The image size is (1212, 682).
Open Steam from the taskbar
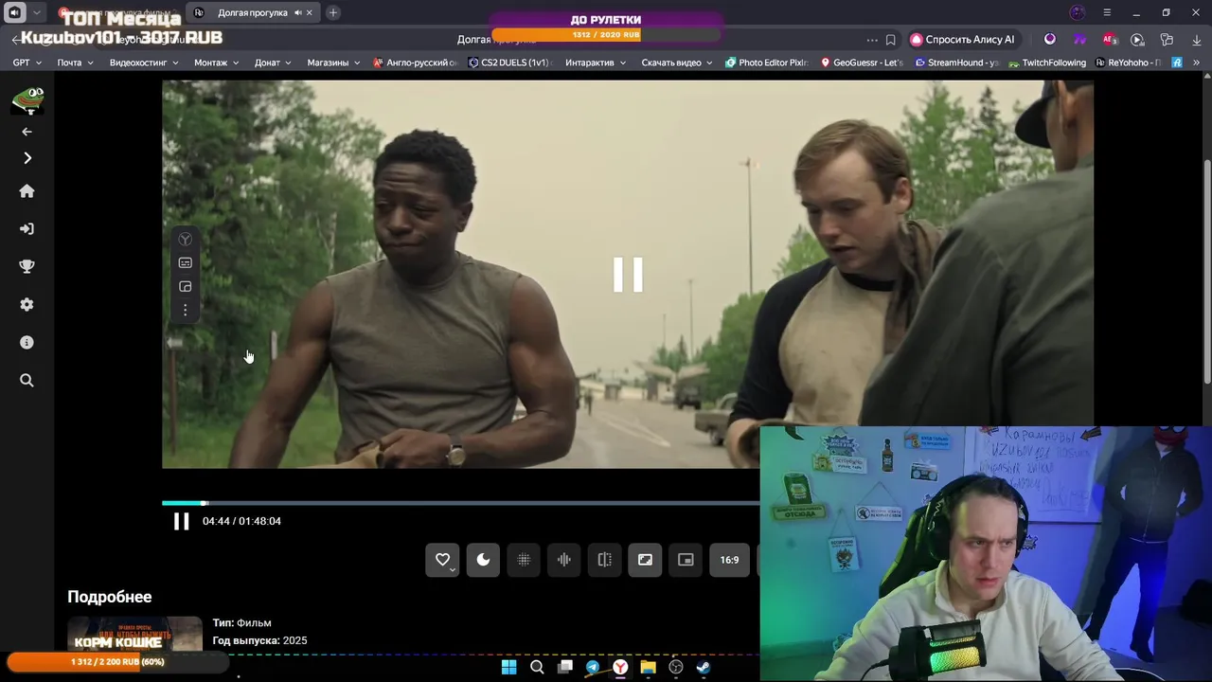pos(704,667)
